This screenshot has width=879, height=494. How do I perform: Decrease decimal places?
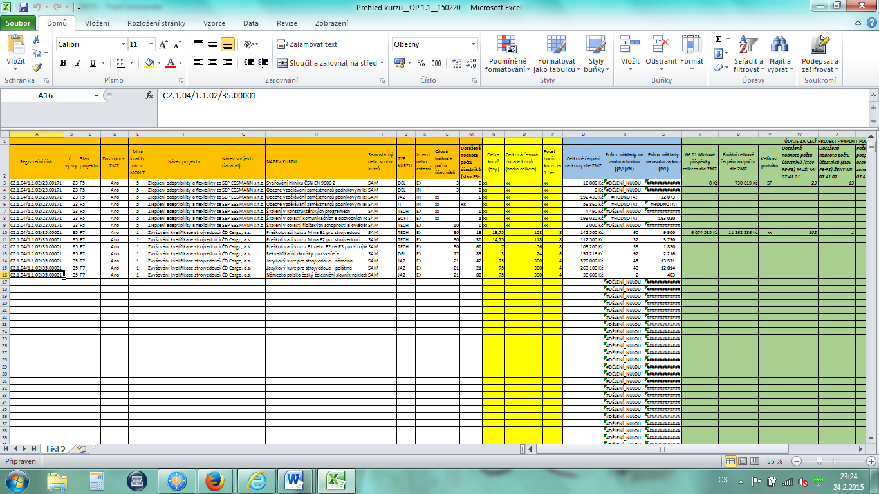click(472, 63)
